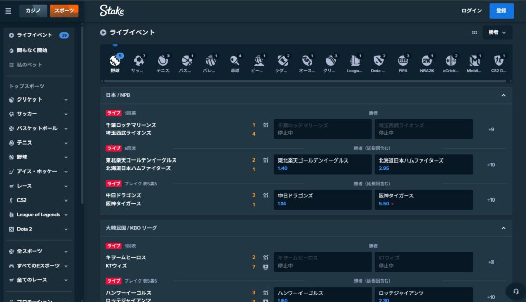Screen dimensions: 526x302
Task: Click the sports carousel horizontal scrollbar
Action: 306,81
